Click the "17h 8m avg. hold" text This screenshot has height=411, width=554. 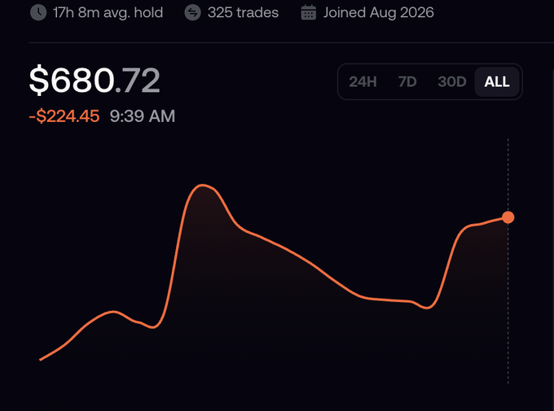[108, 13]
